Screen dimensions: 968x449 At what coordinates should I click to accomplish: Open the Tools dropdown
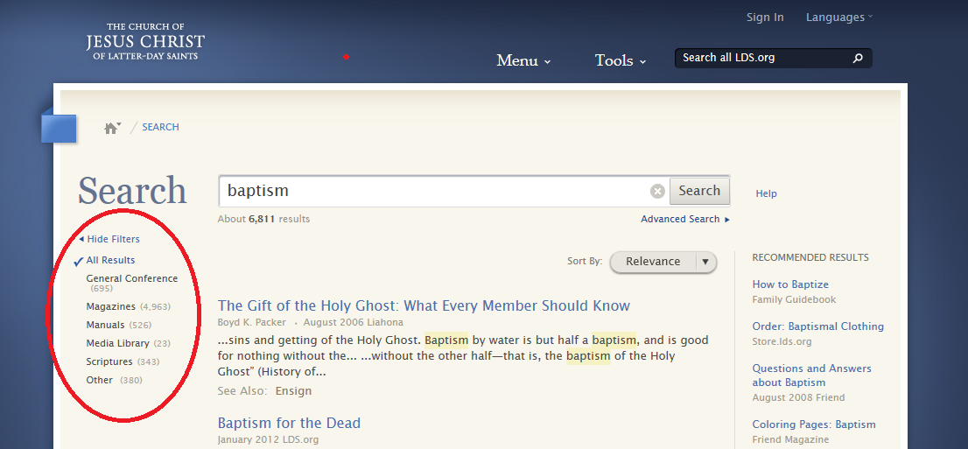tap(621, 60)
